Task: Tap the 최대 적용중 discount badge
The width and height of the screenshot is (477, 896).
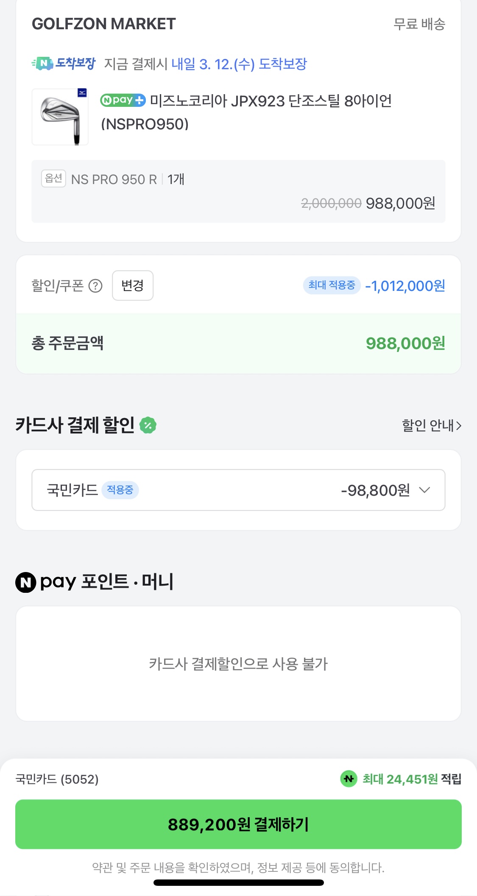Action: pyautogui.click(x=332, y=285)
